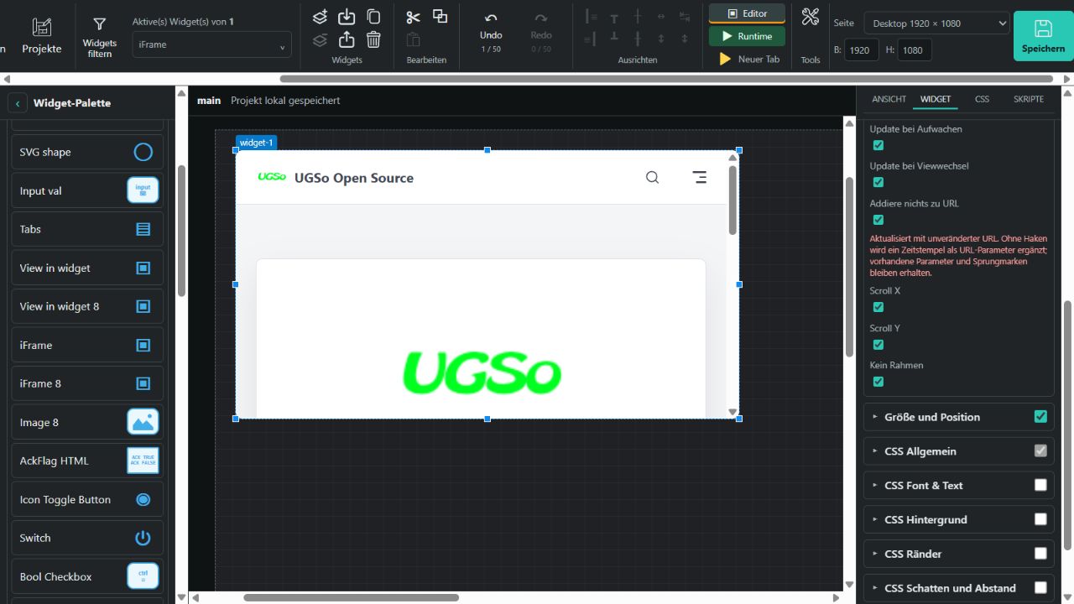This screenshot has height=604, width=1074.
Task: Click the import widgets download icon
Action: 347,17
